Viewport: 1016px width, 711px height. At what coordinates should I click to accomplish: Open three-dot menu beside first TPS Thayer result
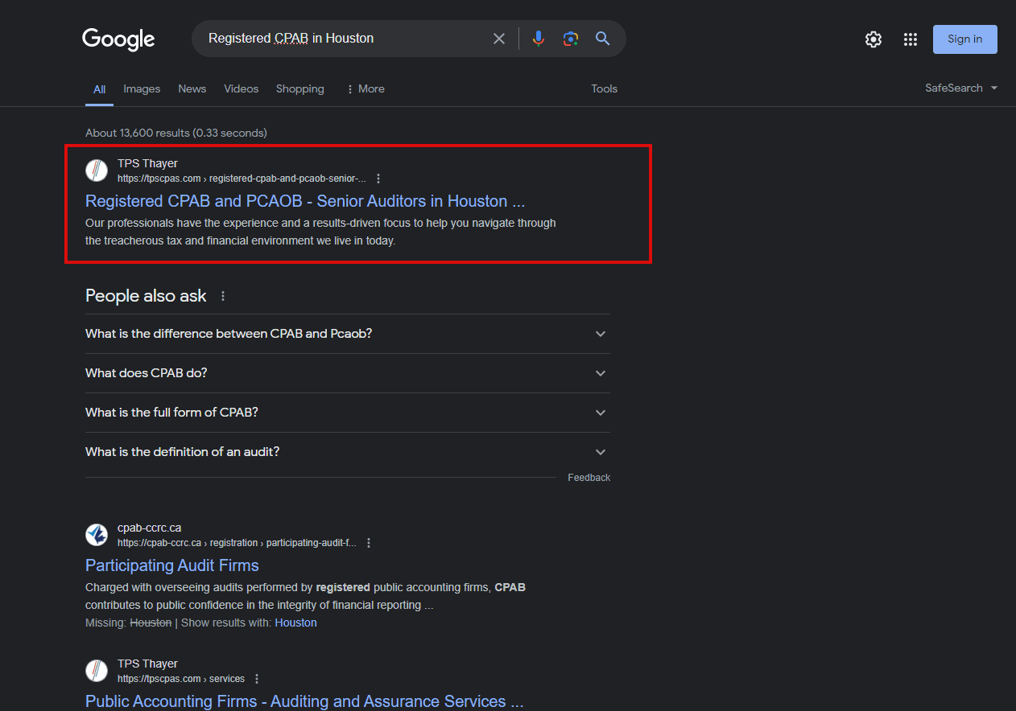pos(378,179)
